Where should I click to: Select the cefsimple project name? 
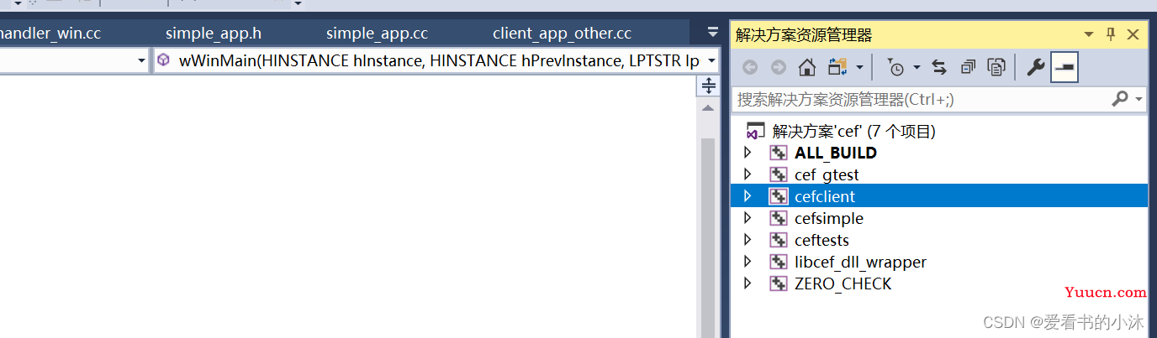pyautogui.click(x=829, y=218)
